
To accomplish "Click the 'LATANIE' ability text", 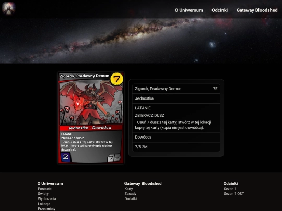I will (143, 108).
